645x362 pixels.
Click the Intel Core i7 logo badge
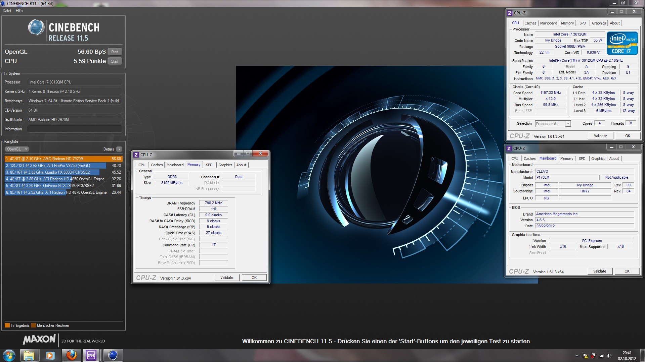point(622,43)
